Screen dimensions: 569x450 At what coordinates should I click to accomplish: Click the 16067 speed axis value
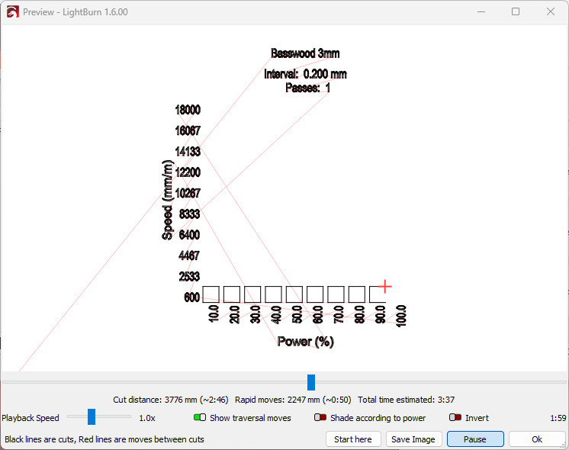[x=188, y=130]
